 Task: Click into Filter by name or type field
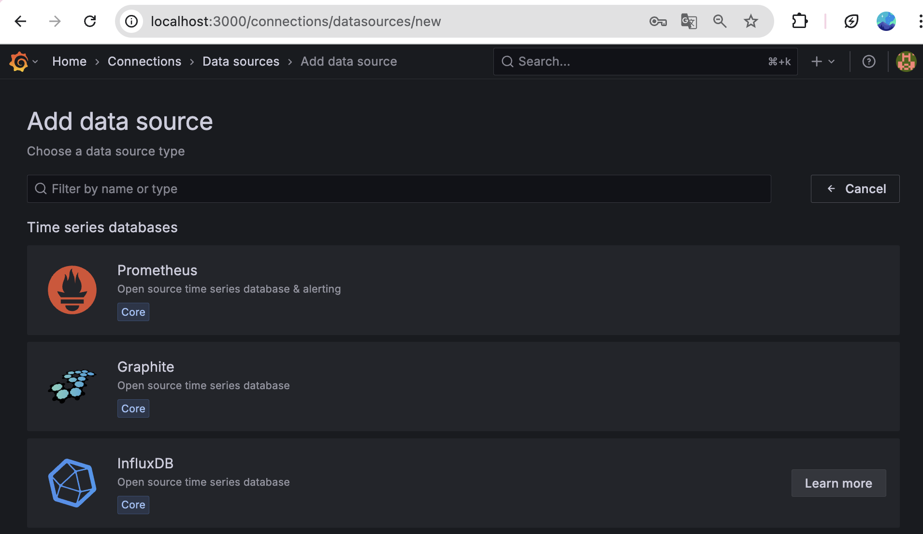[399, 189]
